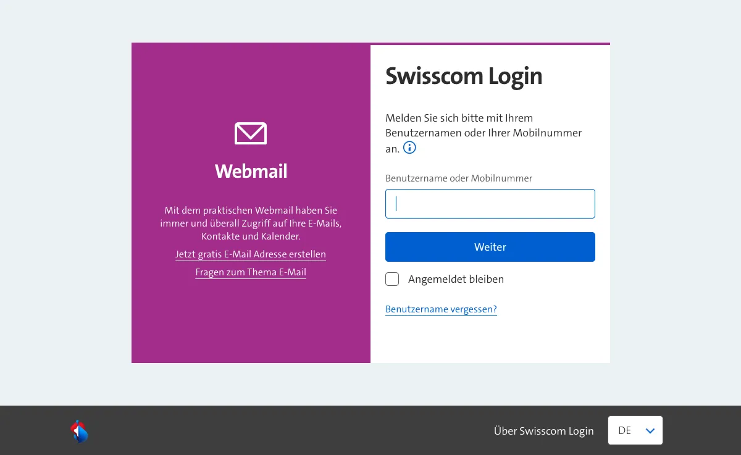Click the Benutzername oder Mobilnummer input field

(490, 204)
